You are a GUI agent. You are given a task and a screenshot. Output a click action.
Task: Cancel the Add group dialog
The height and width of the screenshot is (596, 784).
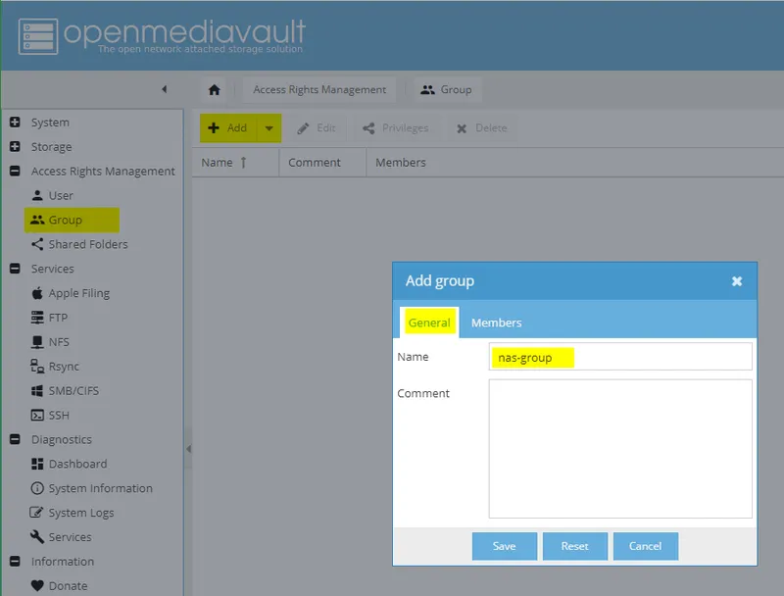click(646, 546)
